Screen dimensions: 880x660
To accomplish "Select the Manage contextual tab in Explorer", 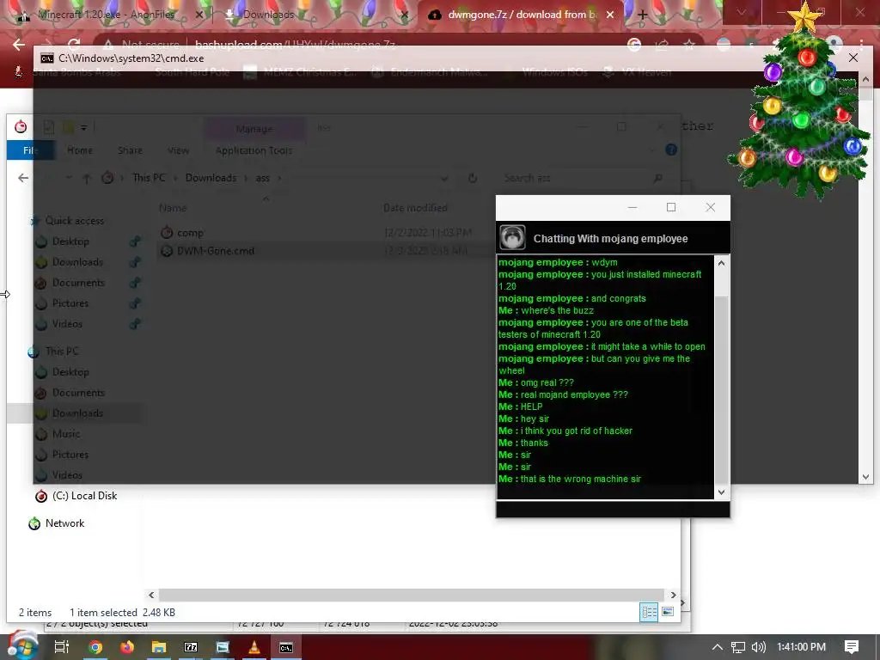I will tap(254, 129).
